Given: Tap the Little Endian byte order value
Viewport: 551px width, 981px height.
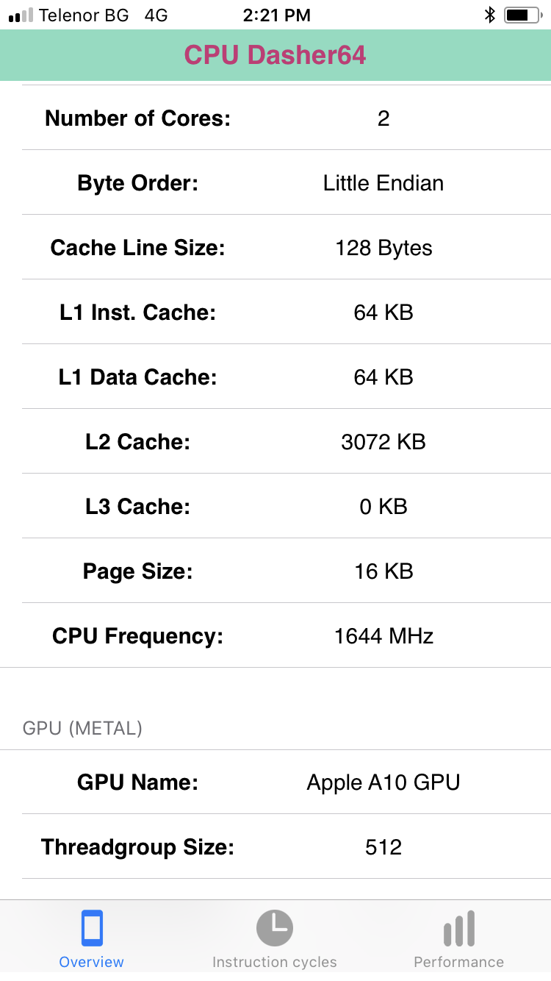Looking at the screenshot, I should 383,183.
